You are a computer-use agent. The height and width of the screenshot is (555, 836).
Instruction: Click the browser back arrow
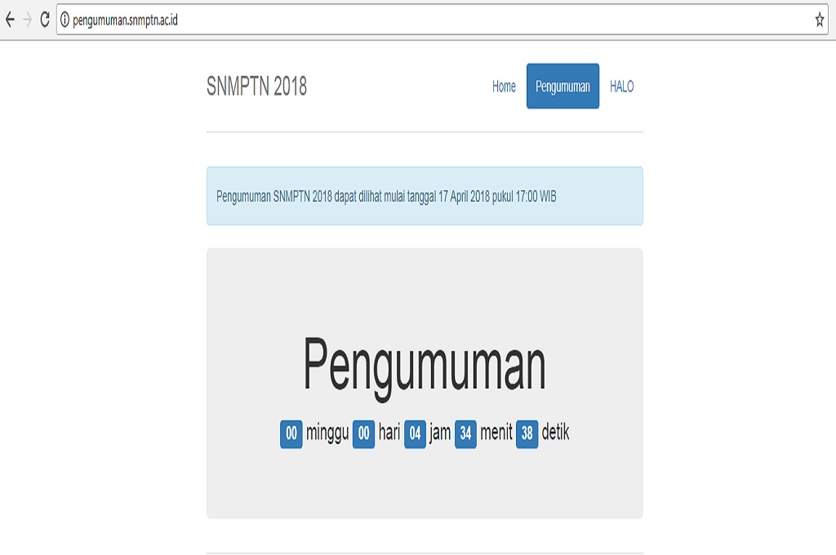[x=10, y=20]
